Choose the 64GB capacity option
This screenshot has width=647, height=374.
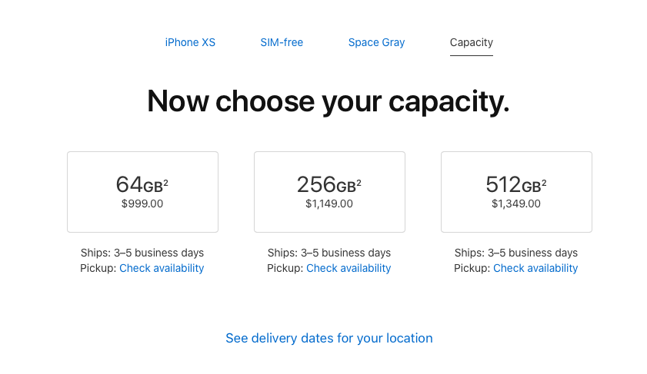point(142,191)
